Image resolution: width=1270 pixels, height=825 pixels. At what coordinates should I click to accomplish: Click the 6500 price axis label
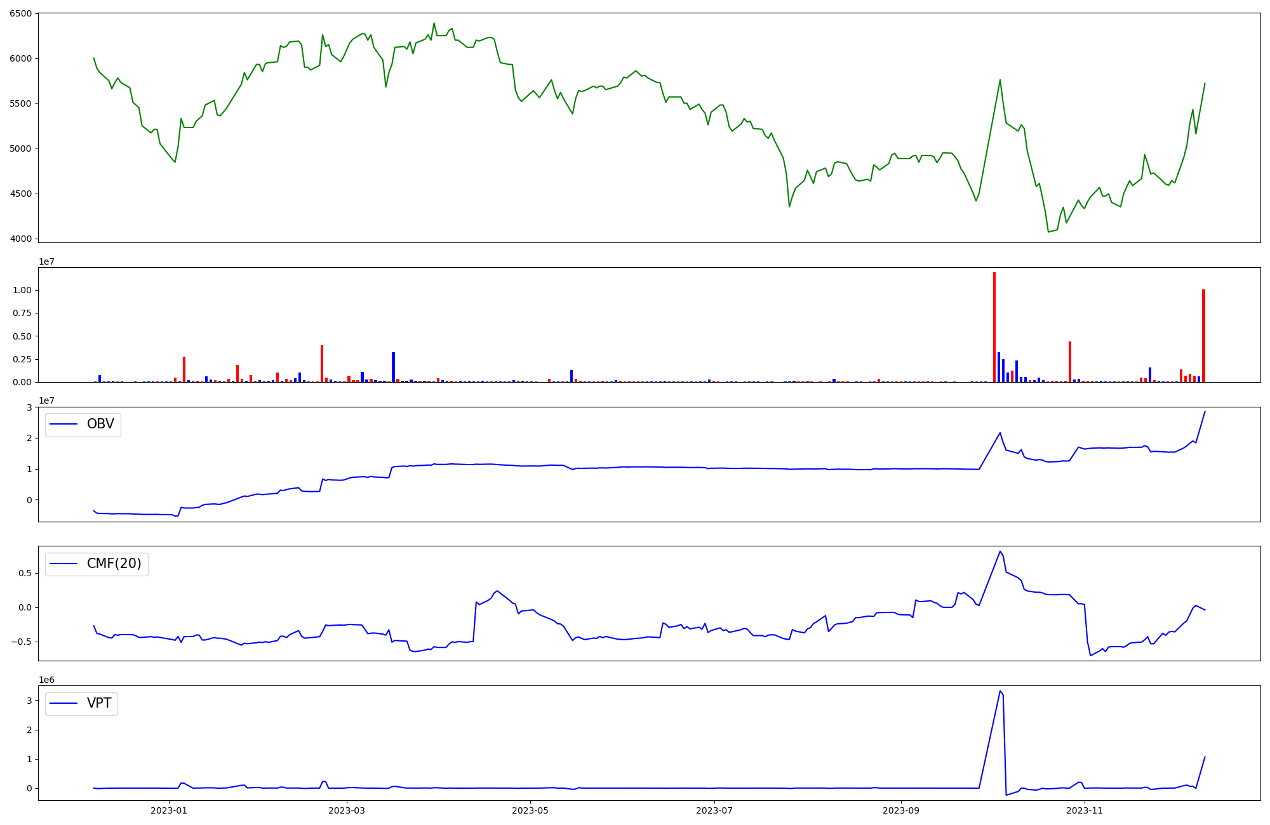click(20, 14)
